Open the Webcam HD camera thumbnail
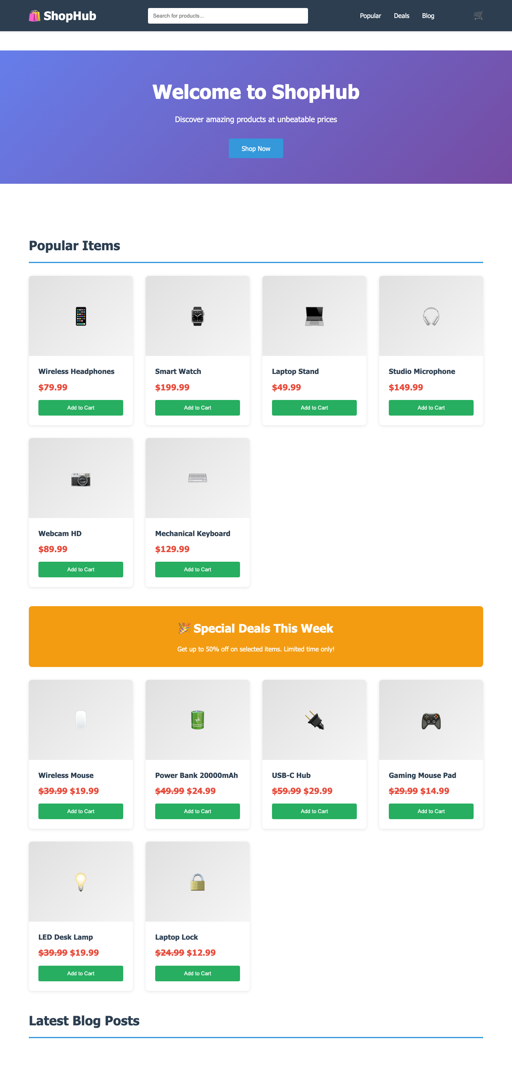Screen dimensions: 512x1083 (81, 478)
